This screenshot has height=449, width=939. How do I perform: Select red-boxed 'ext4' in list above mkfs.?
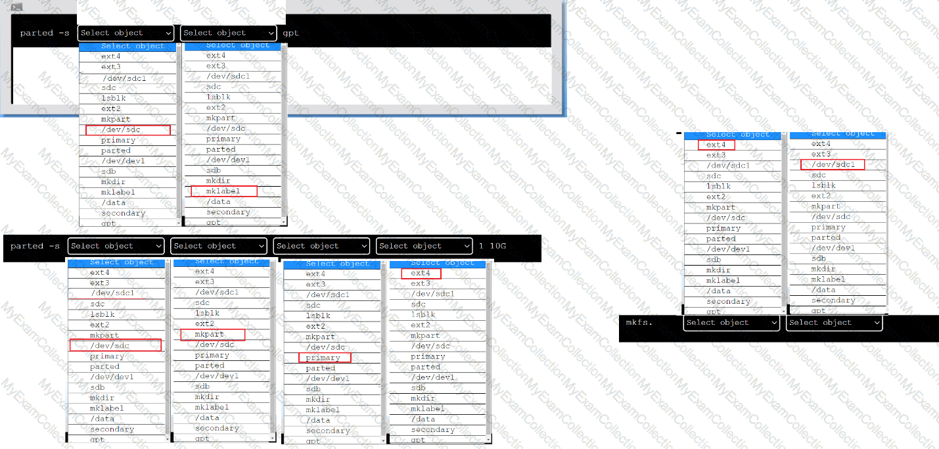point(716,145)
